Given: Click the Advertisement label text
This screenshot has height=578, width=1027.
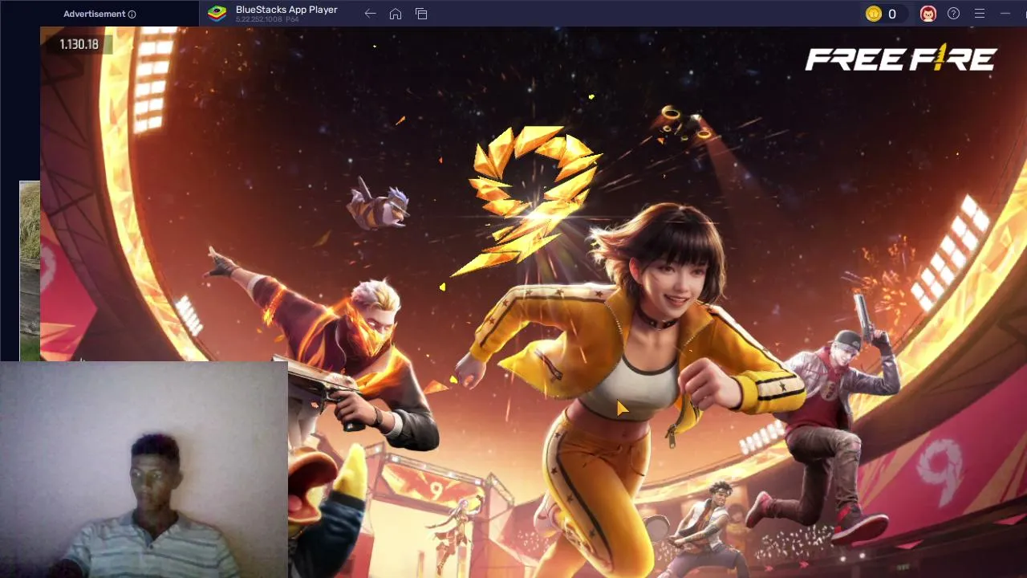Looking at the screenshot, I should coord(95,14).
